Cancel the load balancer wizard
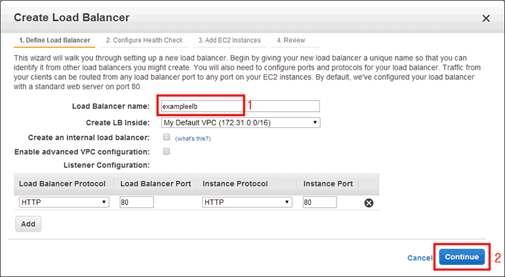The height and width of the screenshot is (277, 505). pos(420,258)
